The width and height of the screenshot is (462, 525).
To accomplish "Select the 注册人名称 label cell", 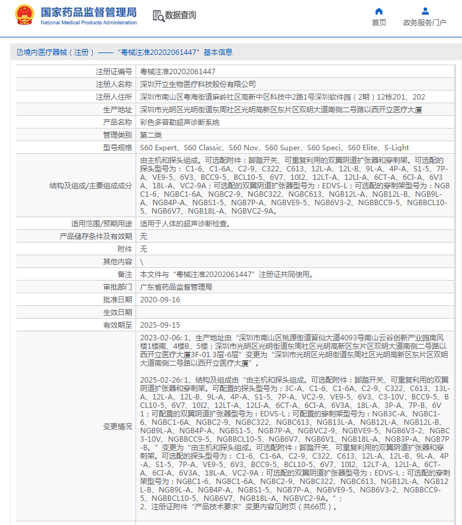I will (76, 84).
